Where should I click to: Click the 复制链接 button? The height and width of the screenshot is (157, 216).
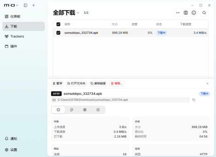(x=98, y=84)
